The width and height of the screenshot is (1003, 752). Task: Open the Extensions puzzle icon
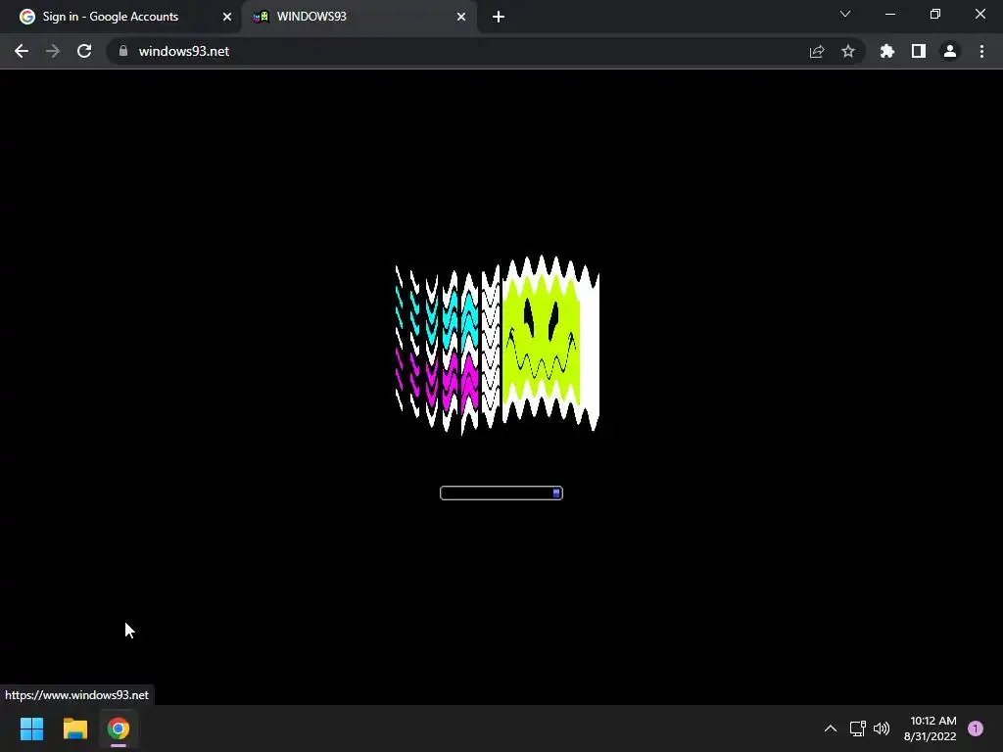click(x=887, y=51)
